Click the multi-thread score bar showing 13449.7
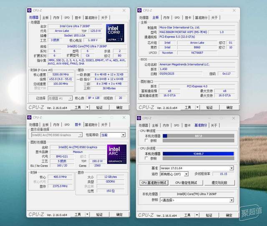This screenshot has height=226, width=267. [x=199, y=154]
